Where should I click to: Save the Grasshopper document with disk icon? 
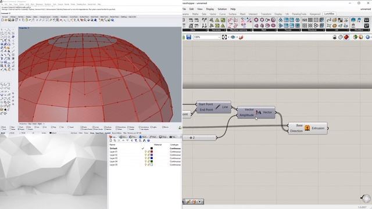point(188,37)
